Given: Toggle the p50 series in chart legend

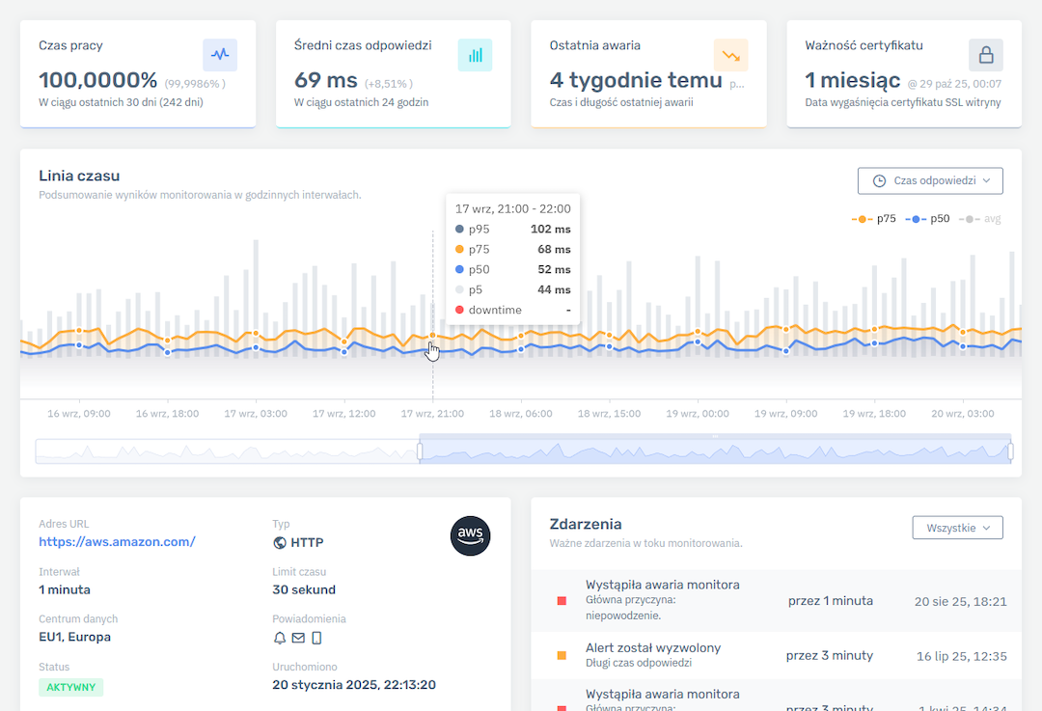Looking at the screenshot, I should pyautogui.click(x=928, y=219).
